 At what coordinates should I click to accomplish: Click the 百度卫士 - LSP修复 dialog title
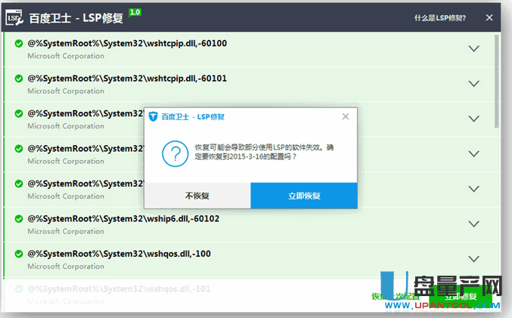[x=193, y=116]
